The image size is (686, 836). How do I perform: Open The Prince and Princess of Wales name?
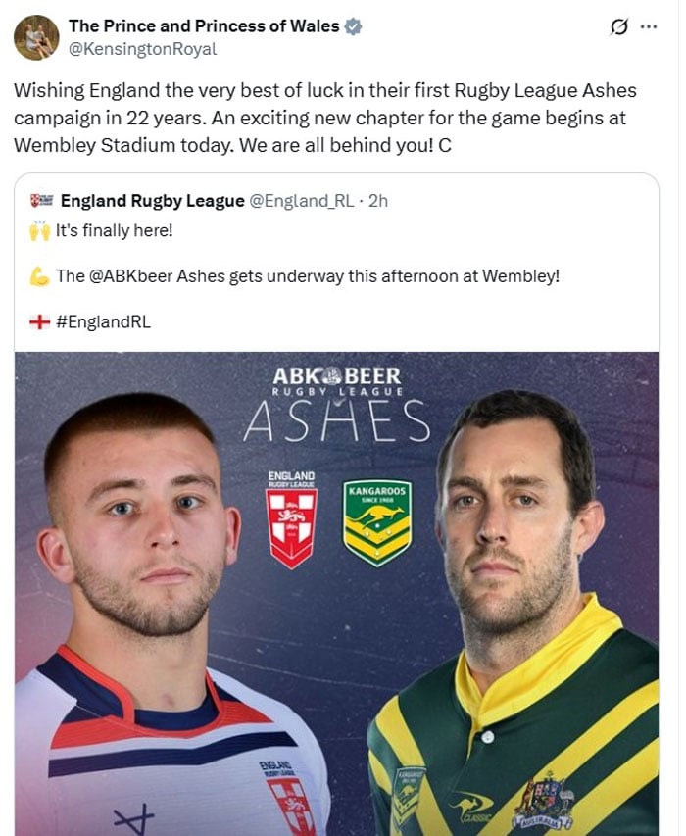(205, 27)
